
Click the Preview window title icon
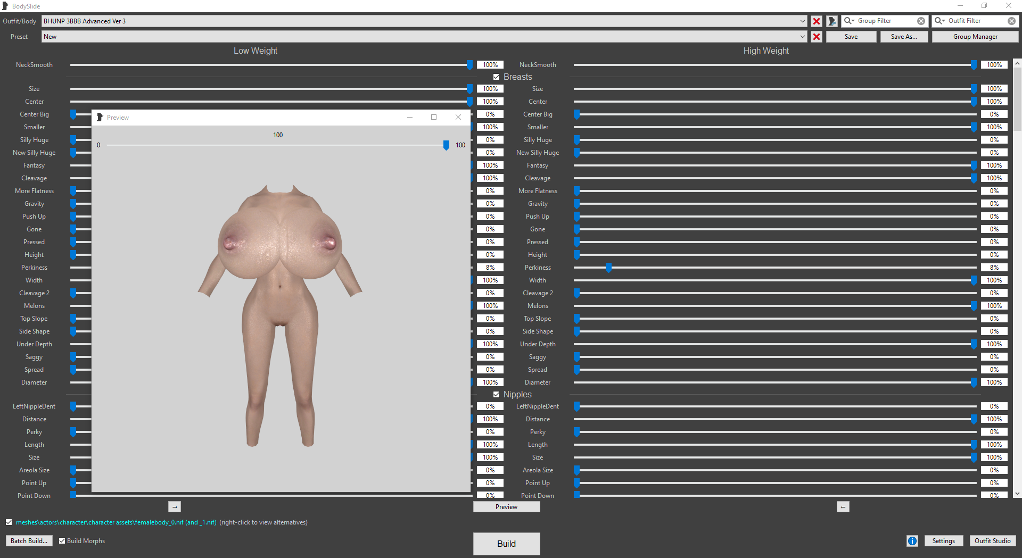[100, 117]
